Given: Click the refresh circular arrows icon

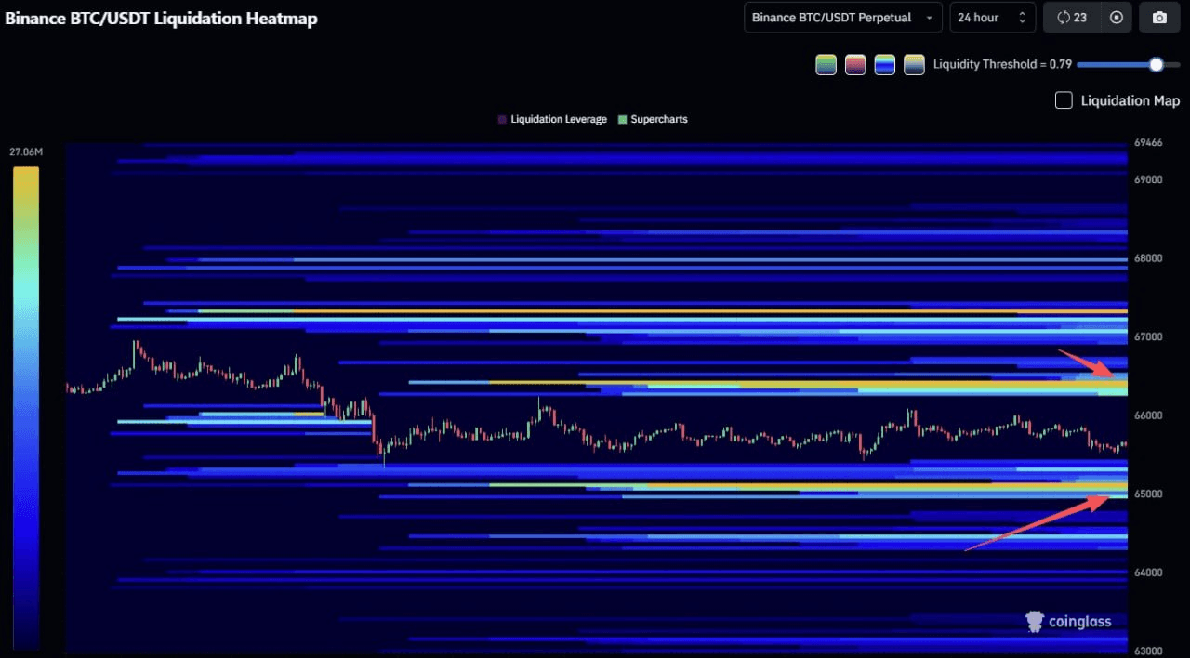Looking at the screenshot, I should 1064,18.
